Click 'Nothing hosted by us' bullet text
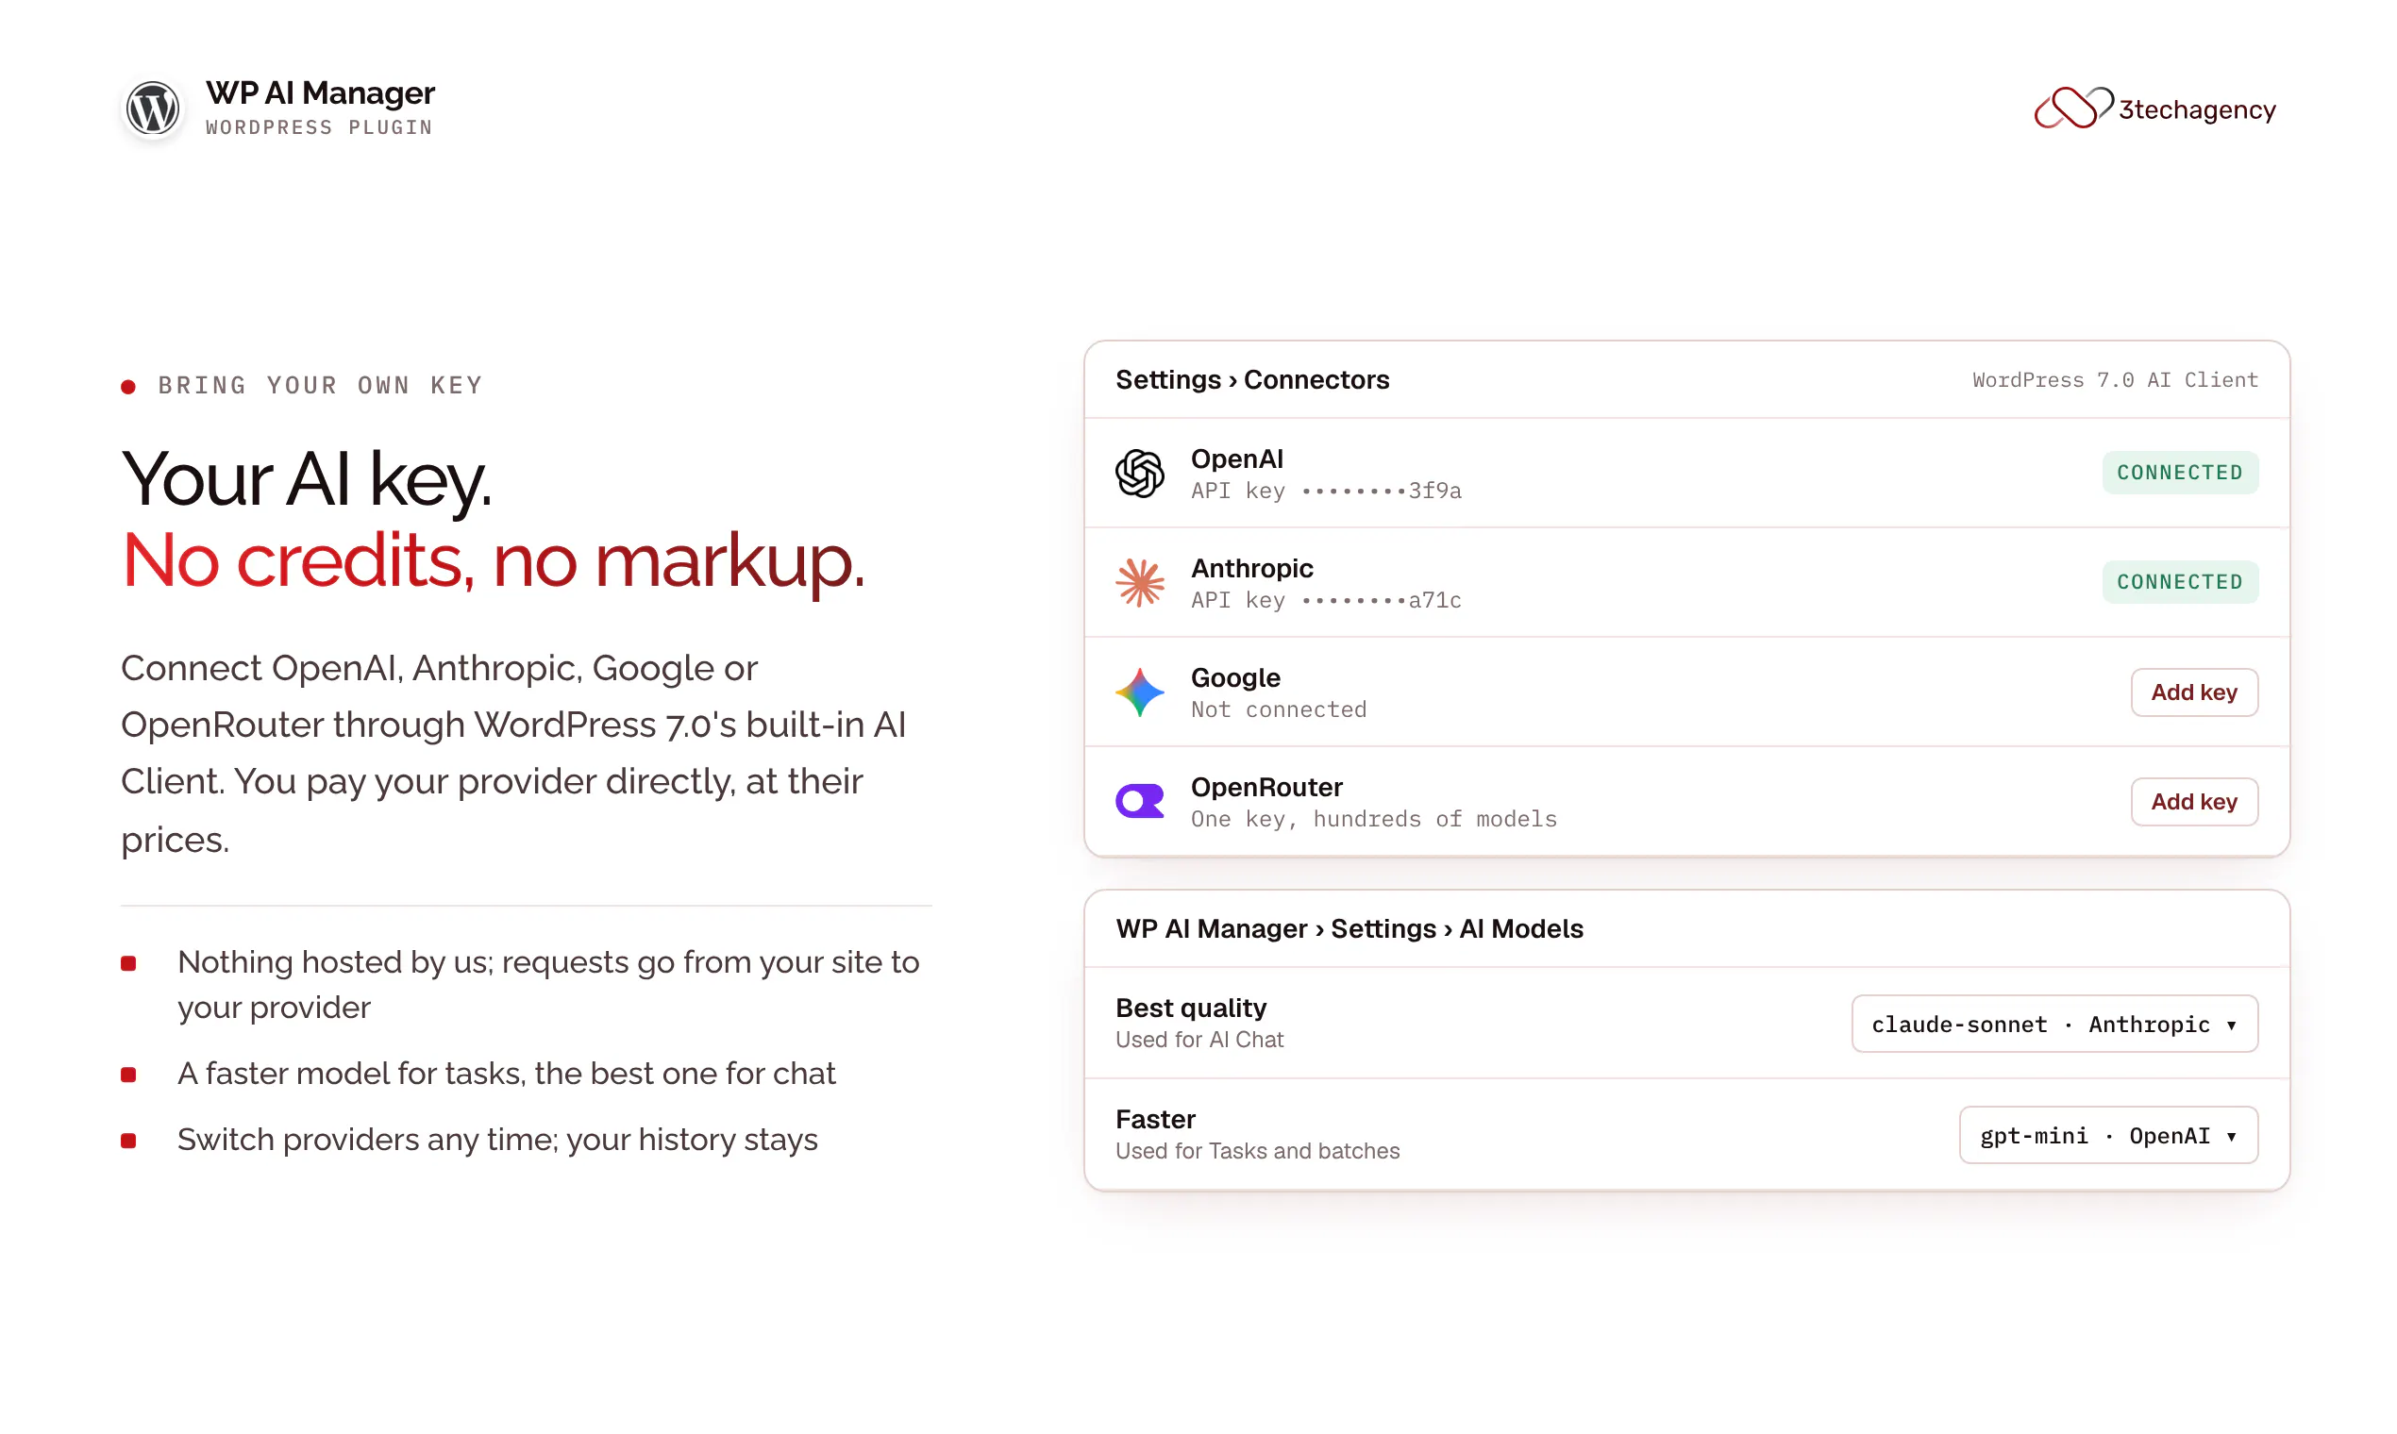The width and height of the screenshot is (2397, 1434). (x=548, y=985)
